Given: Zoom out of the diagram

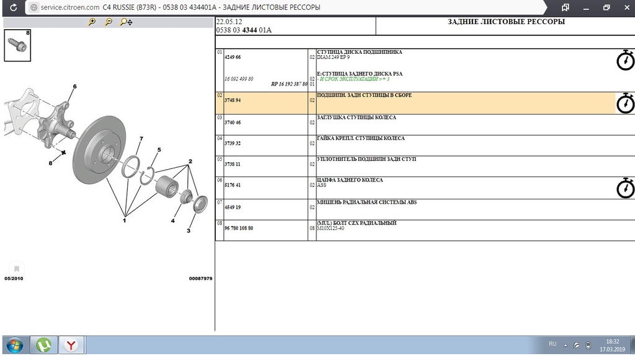Looking at the screenshot, I should coord(109,22).
